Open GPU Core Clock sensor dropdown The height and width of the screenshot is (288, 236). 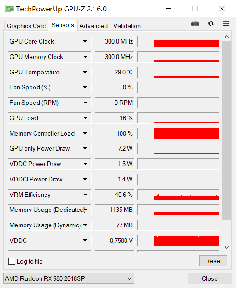tap(85, 42)
